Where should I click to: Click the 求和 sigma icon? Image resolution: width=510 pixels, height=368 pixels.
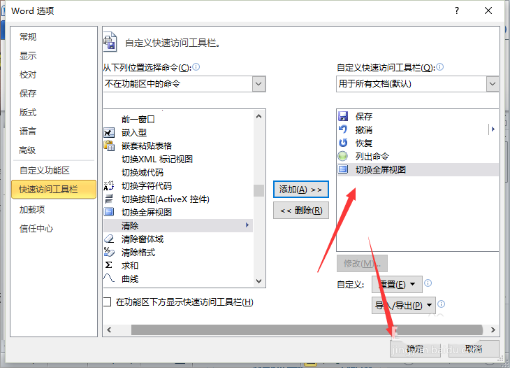(x=108, y=265)
